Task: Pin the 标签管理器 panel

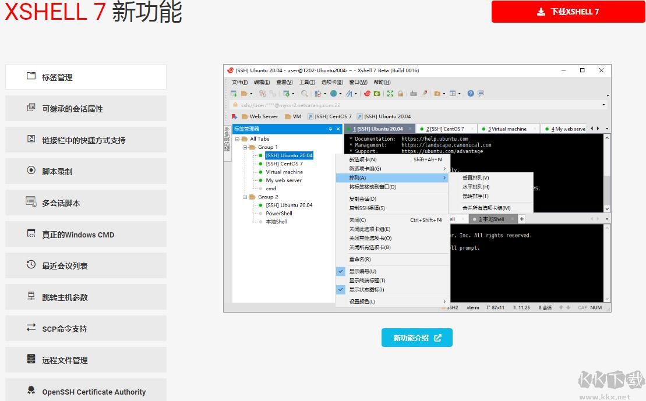Action: (x=330, y=129)
